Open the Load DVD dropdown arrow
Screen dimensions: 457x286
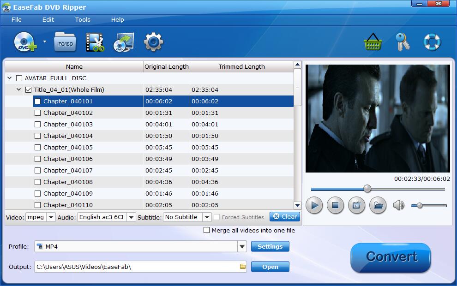[45, 42]
